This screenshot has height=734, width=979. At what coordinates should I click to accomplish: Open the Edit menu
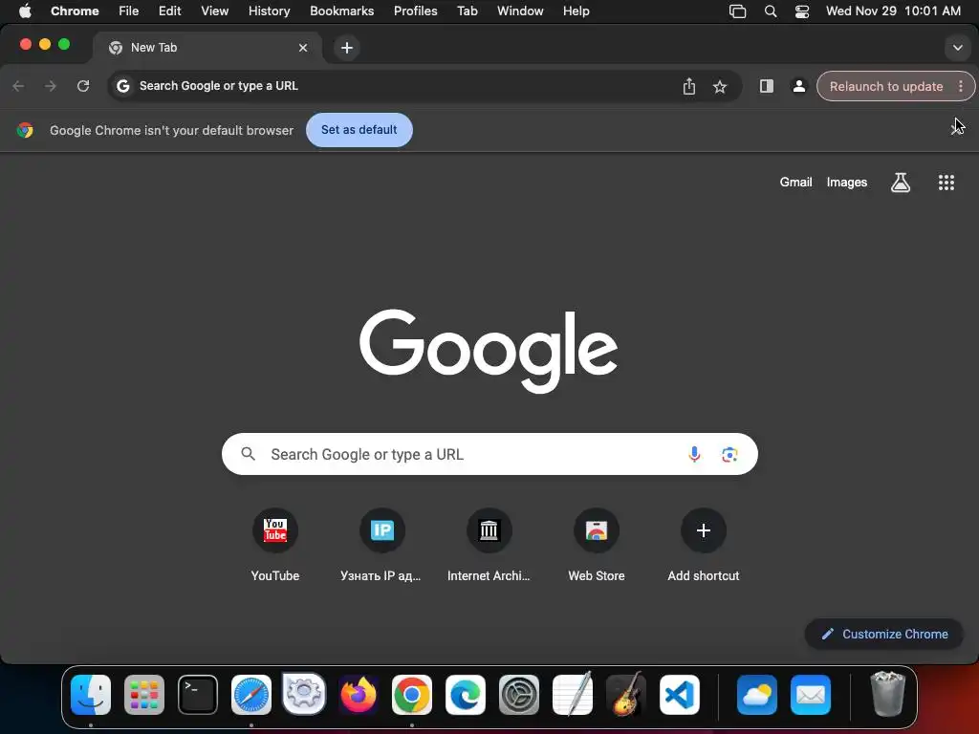pos(169,11)
